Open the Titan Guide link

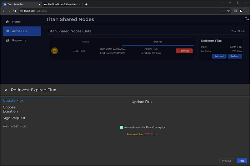(238, 32)
